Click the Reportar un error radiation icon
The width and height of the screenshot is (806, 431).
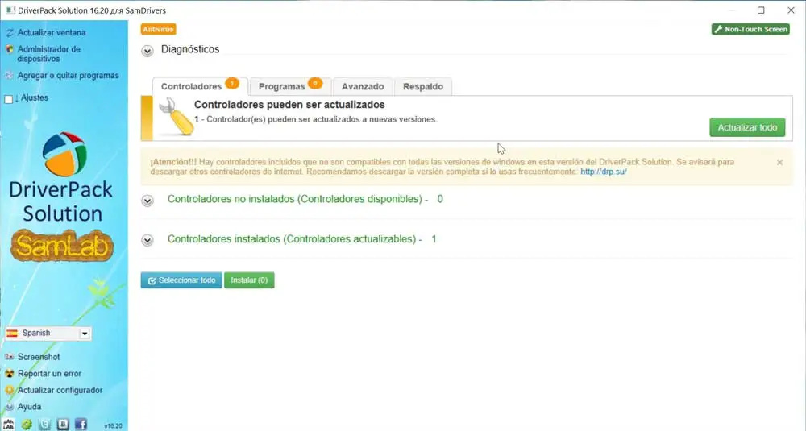click(9, 374)
